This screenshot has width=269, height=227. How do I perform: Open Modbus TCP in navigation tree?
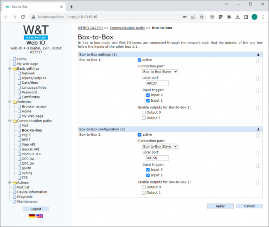point(32,154)
